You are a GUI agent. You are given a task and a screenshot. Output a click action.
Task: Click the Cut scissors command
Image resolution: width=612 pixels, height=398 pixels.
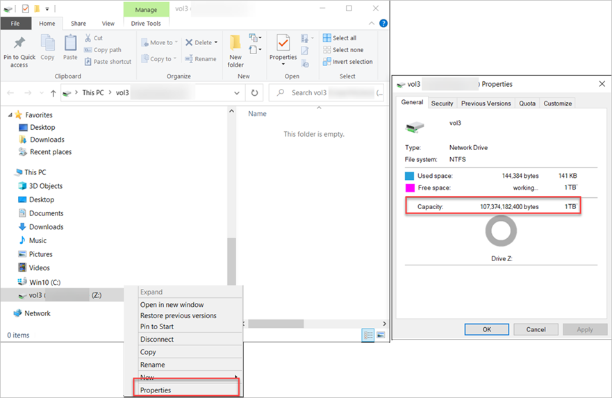94,38
